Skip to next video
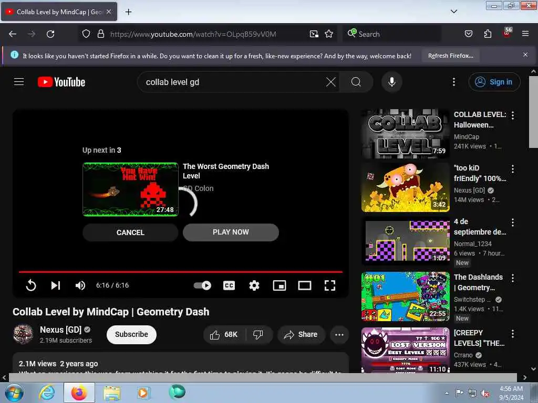The image size is (538, 403). coord(56,285)
